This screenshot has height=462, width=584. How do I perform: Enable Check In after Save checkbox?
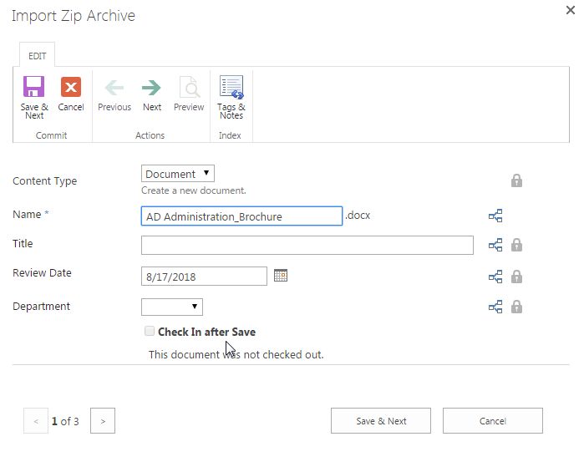coord(150,332)
